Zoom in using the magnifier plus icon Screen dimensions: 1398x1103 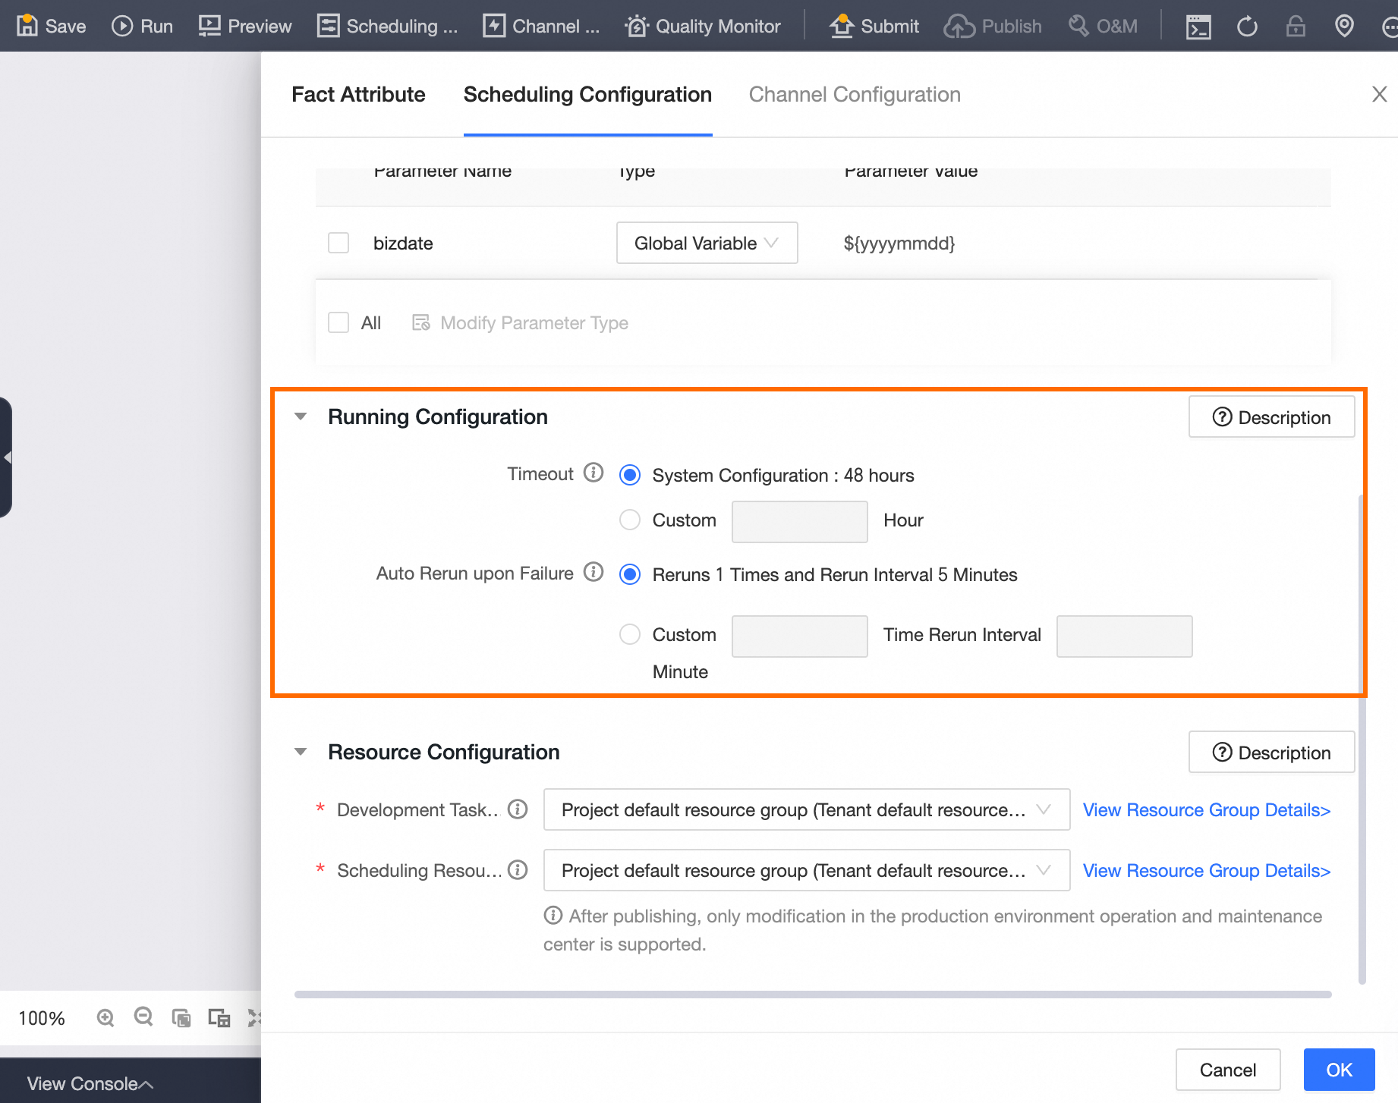coord(105,1017)
